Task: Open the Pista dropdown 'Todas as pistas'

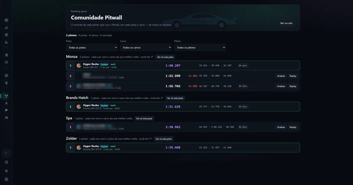Action: pos(92,48)
